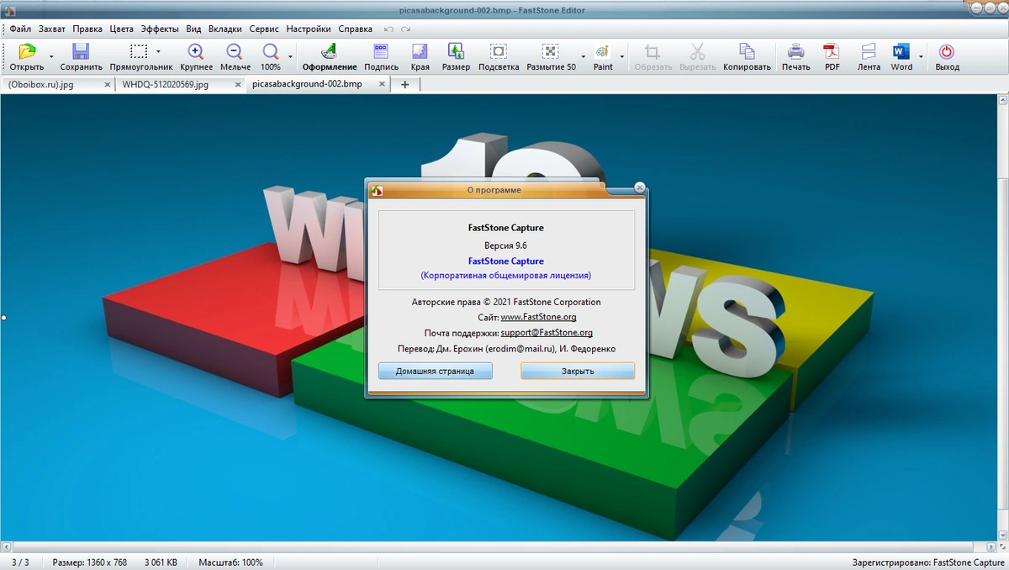Click the Обрезать crop icon
This screenshot has width=1009, height=570.
[652, 52]
